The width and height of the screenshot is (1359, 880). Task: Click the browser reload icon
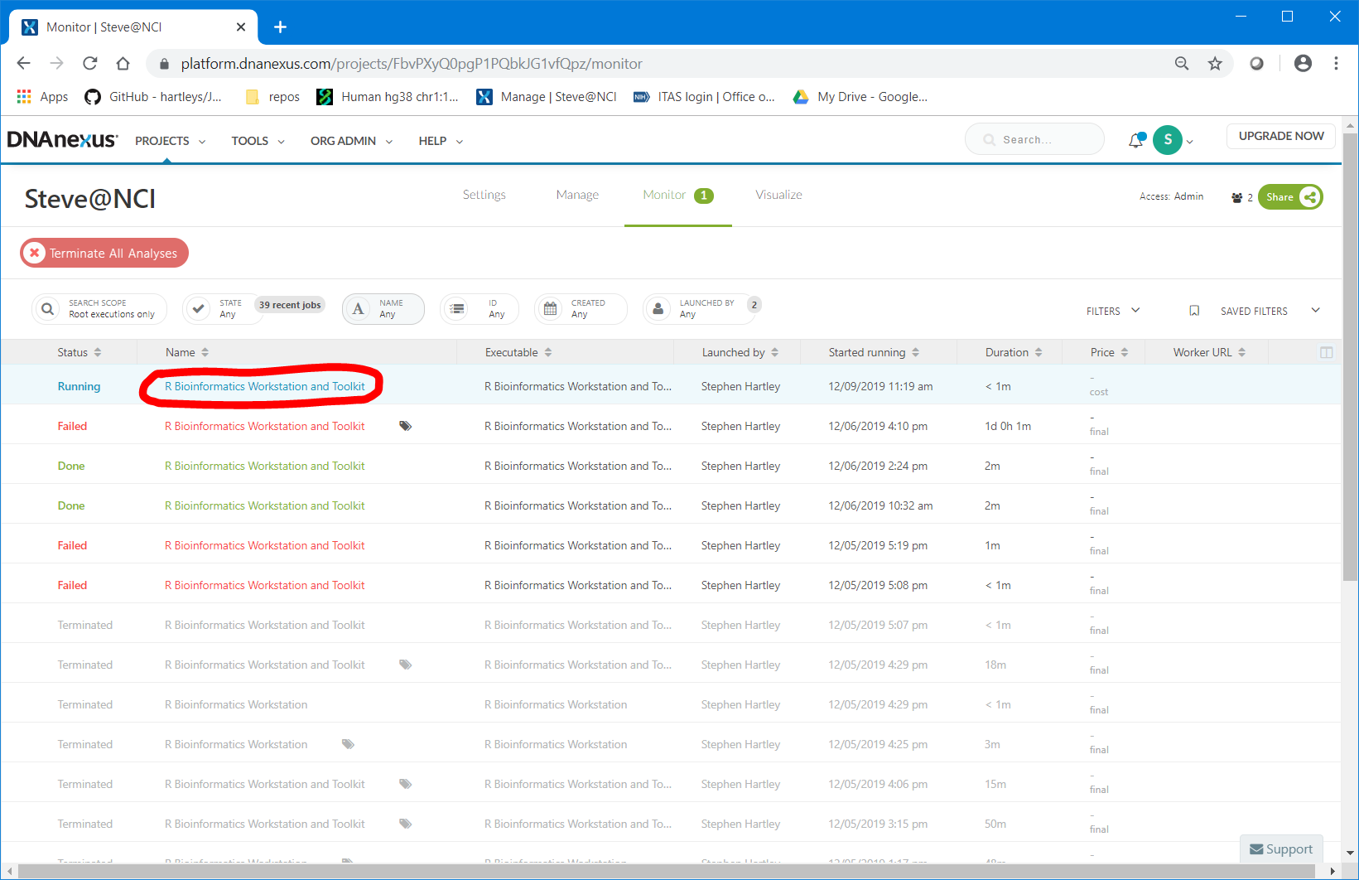coord(90,64)
